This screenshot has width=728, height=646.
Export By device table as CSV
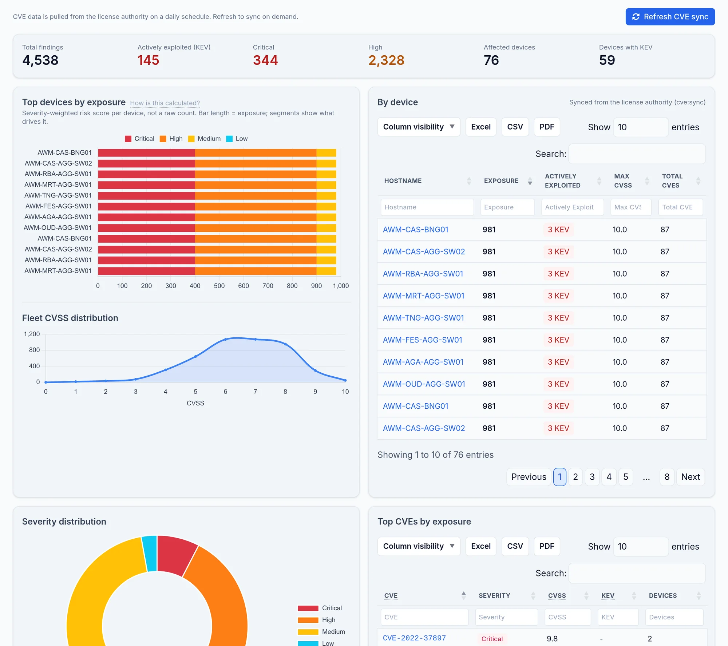click(515, 127)
